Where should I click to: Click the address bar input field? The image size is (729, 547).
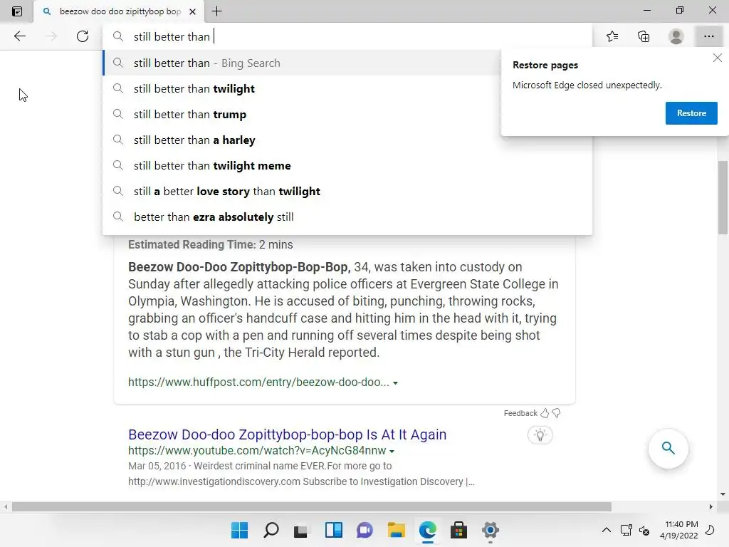point(347,36)
